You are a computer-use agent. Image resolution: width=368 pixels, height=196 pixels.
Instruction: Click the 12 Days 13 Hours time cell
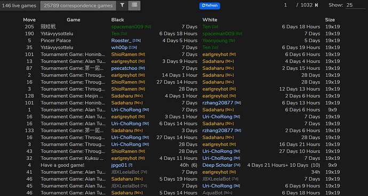300,89
